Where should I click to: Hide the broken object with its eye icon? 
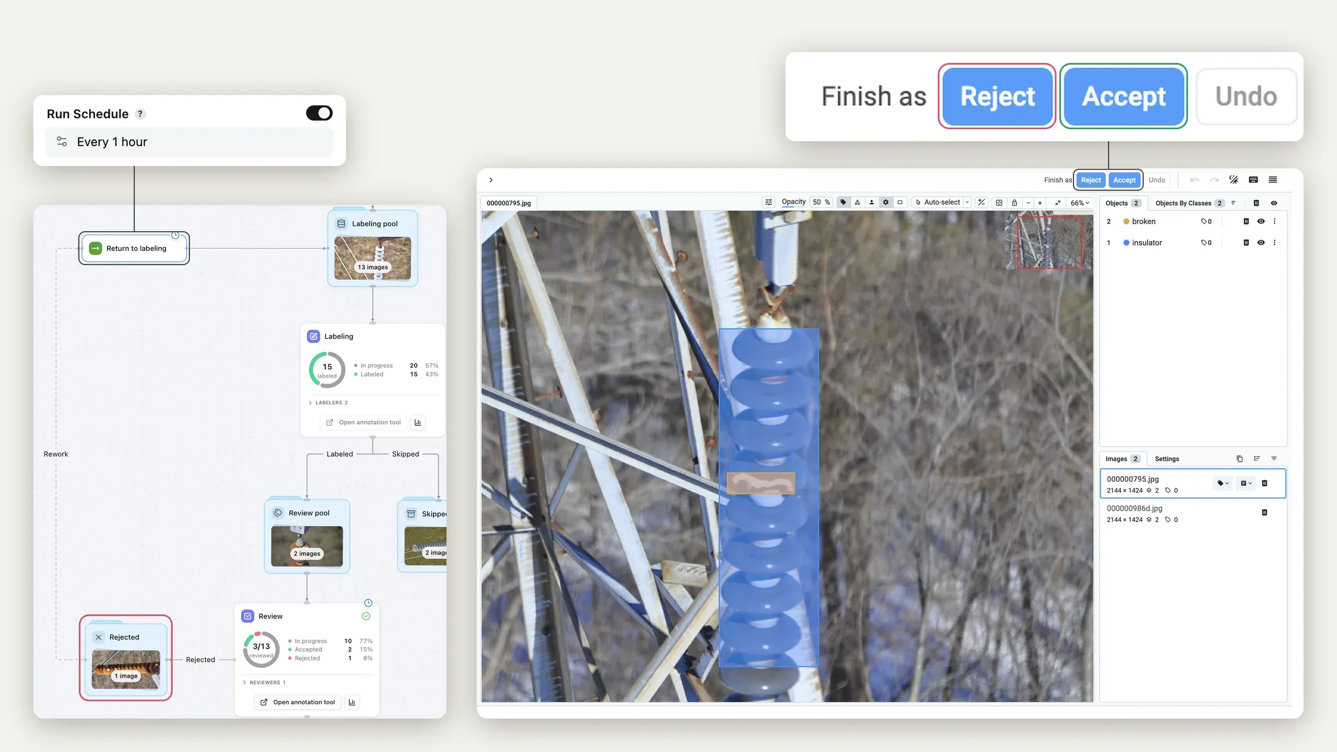tap(1261, 221)
